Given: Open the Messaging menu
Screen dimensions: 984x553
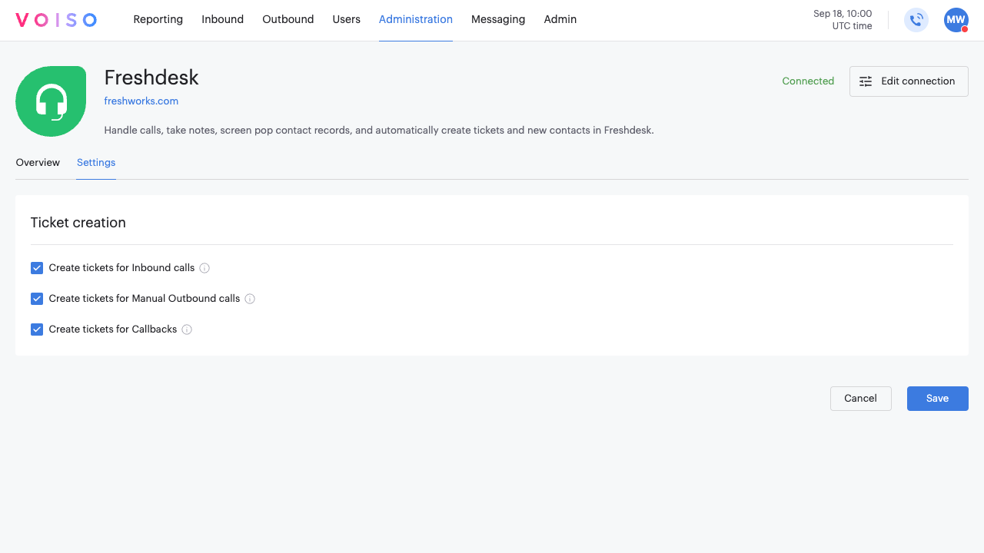Looking at the screenshot, I should click(498, 20).
